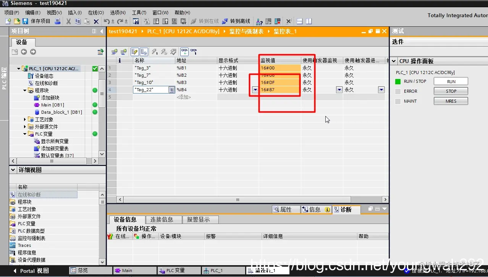This screenshot has height=277, width=488.
Task: Toggle show modify columns icon
Action: tap(134, 52)
